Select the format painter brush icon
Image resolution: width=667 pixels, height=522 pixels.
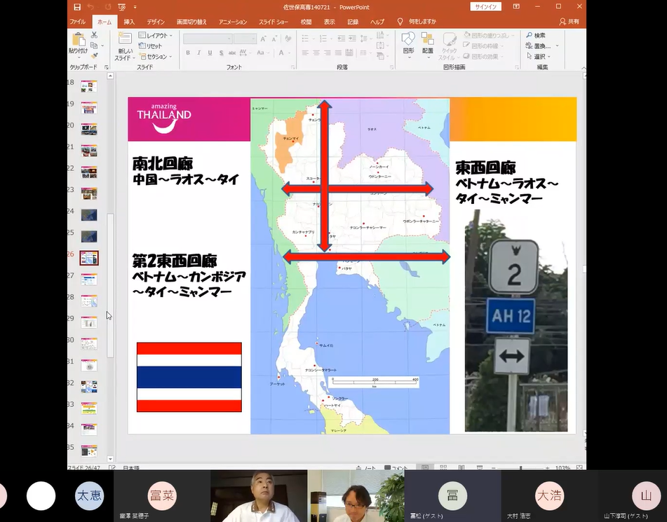click(x=94, y=55)
